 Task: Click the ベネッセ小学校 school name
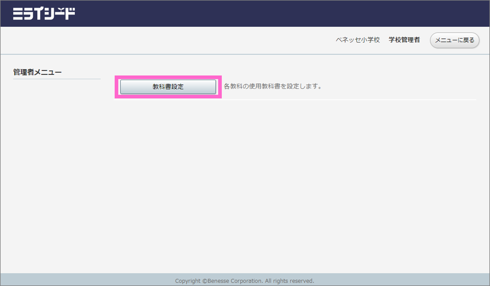(358, 40)
